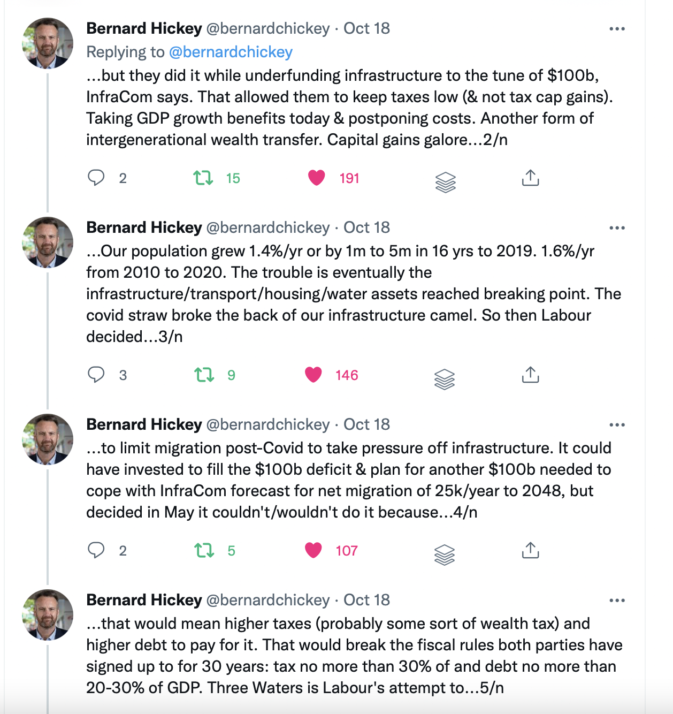Unlike the 3/n tweet with 146 likes
The image size is (673, 714).
313,375
